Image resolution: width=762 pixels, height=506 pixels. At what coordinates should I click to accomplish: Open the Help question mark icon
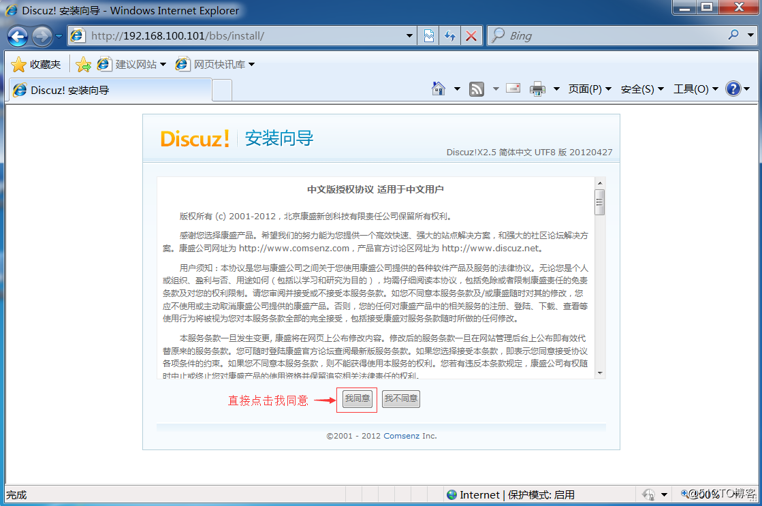click(733, 89)
